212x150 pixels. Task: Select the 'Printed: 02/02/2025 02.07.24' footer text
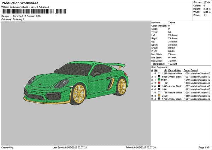(141, 148)
